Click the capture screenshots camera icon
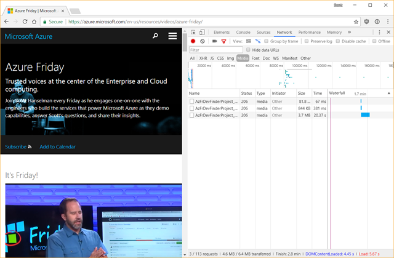This screenshot has height=258, width=394. (x=214, y=41)
